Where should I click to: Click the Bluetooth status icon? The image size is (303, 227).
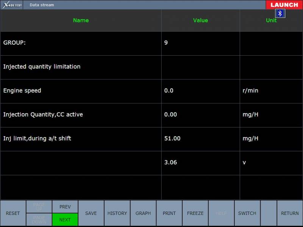pyautogui.click(x=280, y=14)
